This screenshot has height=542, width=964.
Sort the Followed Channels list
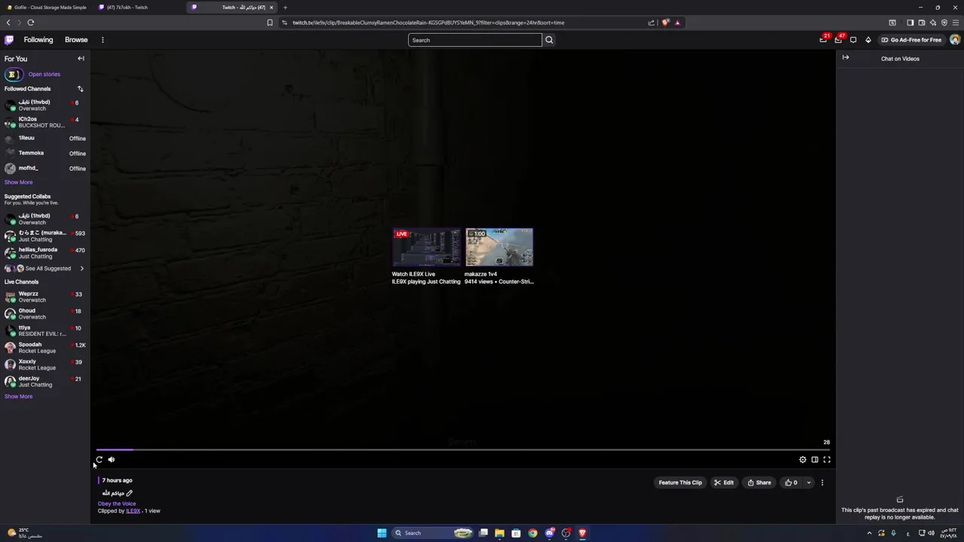(x=80, y=89)
